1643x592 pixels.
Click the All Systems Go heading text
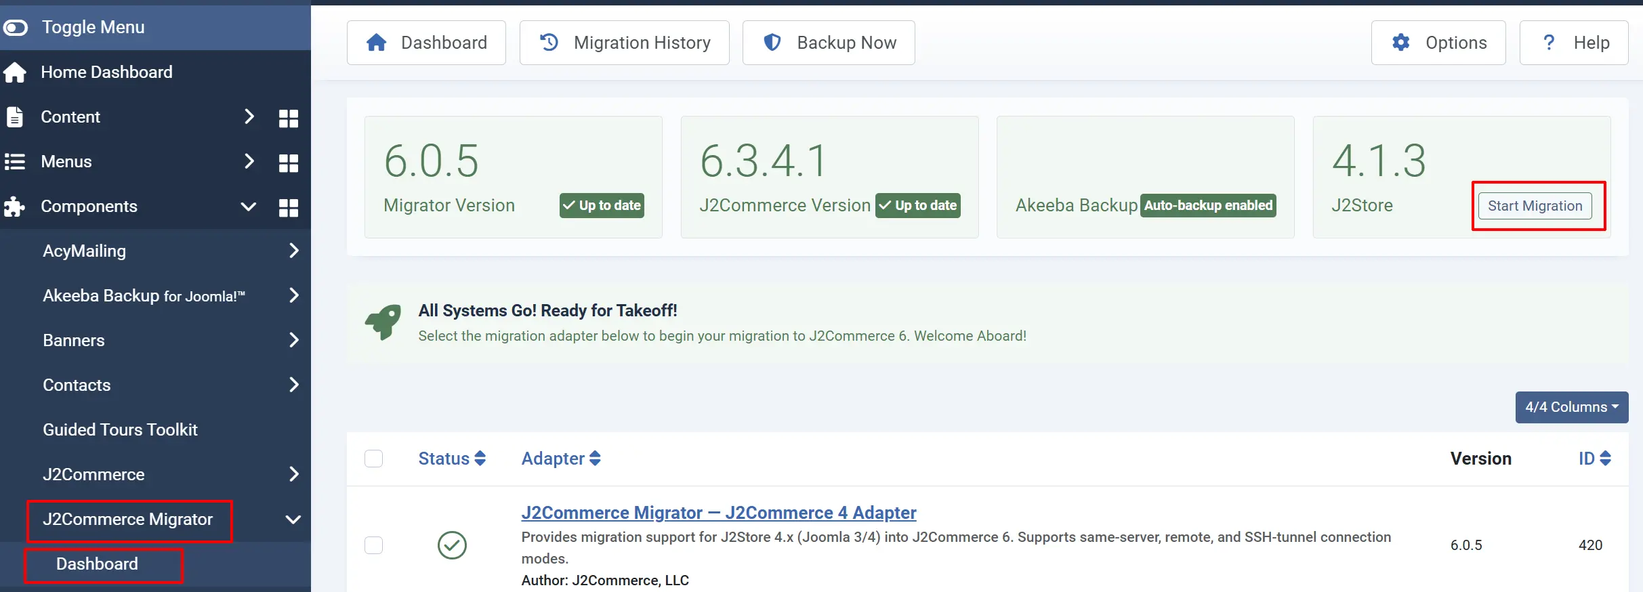click(547, 310)
